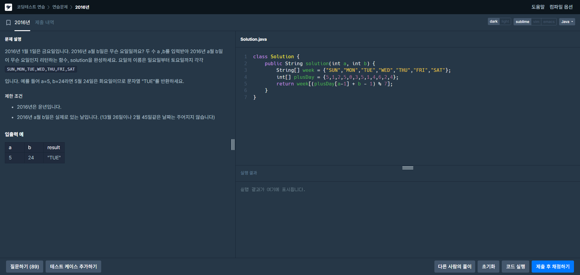Click the SUN,MON,TUE,WED,THU,FRI,SAT code snippet

pyautogui.click(x=41, y=69)
